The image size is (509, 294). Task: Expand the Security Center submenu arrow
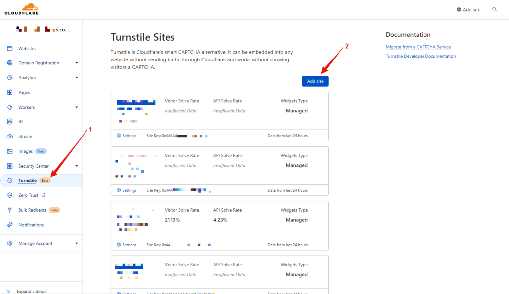(x=77, y=166)
